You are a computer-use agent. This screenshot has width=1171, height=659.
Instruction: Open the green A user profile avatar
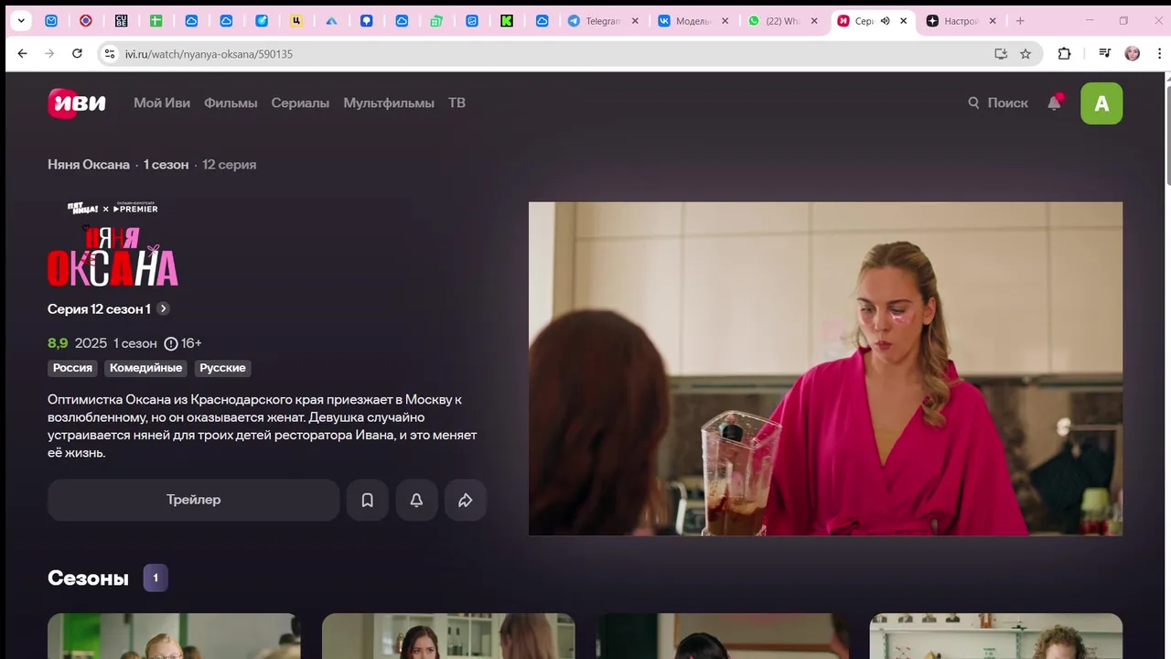point(1101,103)
